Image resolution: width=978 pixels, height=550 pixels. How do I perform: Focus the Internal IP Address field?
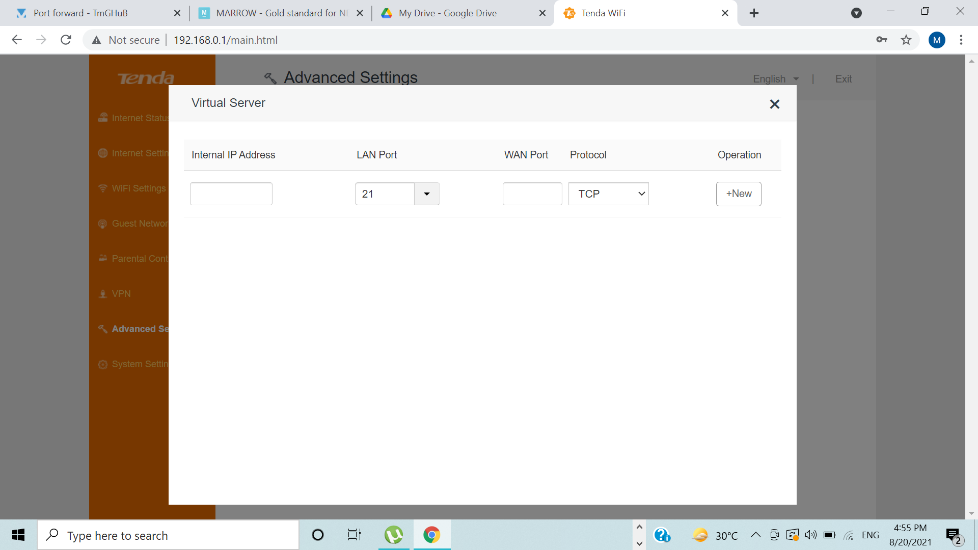(231, 194)
